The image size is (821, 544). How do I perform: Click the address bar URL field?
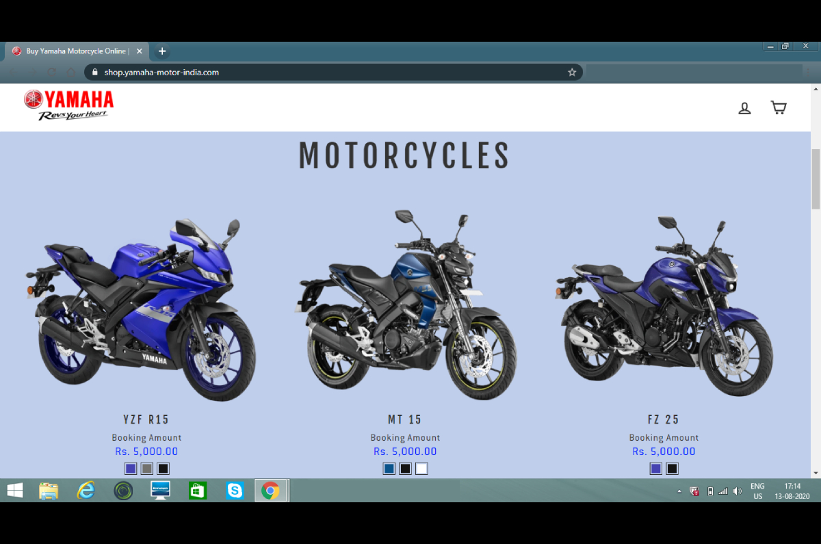pos(328,72)
